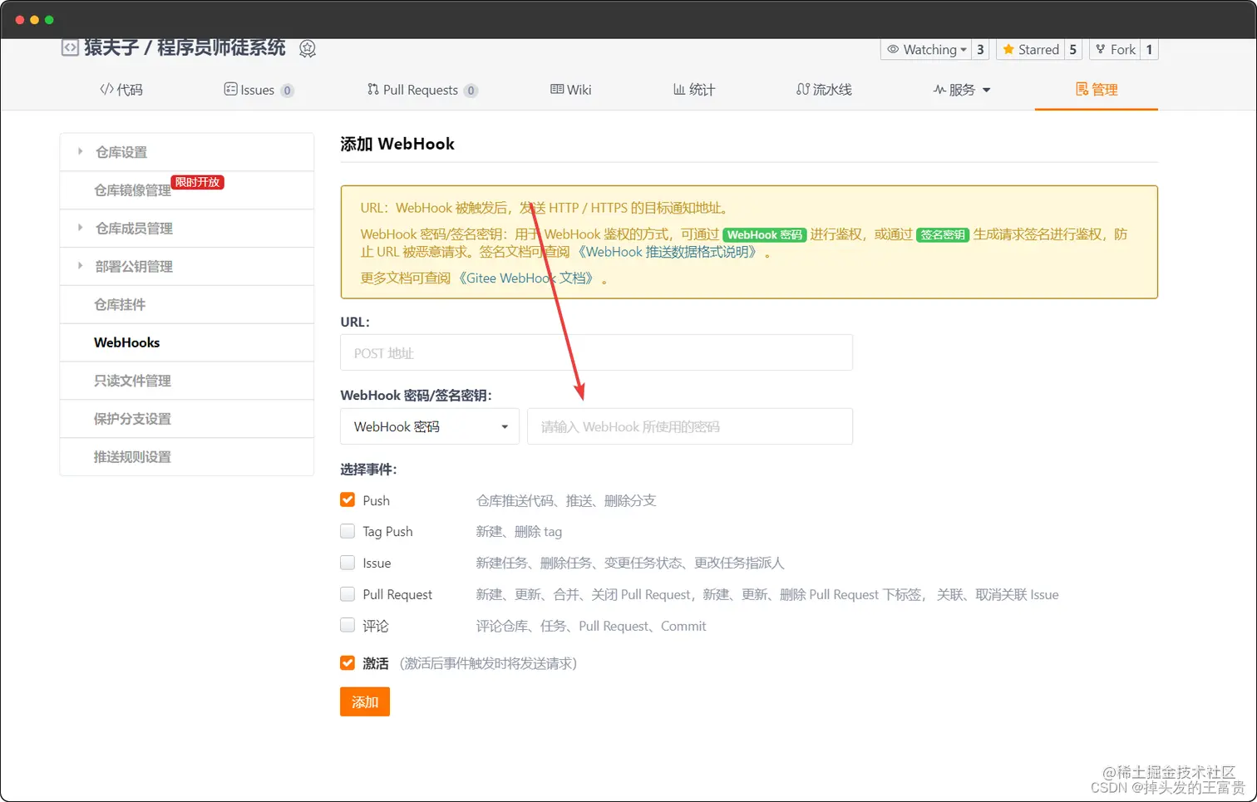Click the POST 地址 URL input field
Viewport: 1257px width, 802px height.
pyautogui.click(x=596, y=353)
